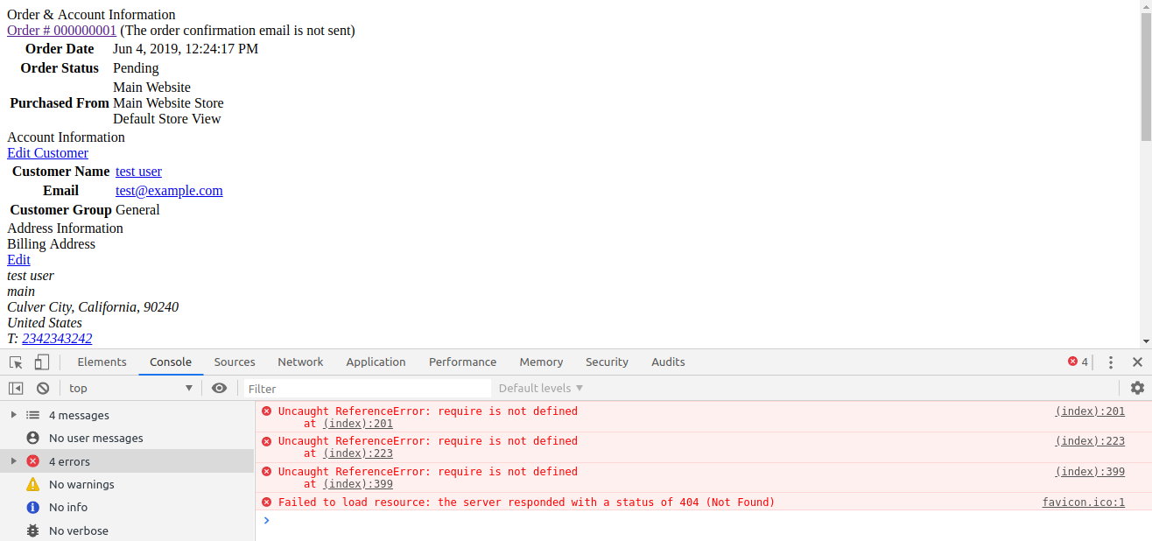1152x541 pixels.
Task: Create a live expression with the eye icon
Action: click(219, 389)
